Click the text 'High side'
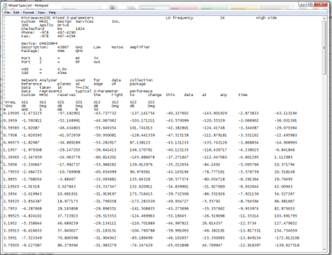The image size is (332, 255). (x=266, y=18)
